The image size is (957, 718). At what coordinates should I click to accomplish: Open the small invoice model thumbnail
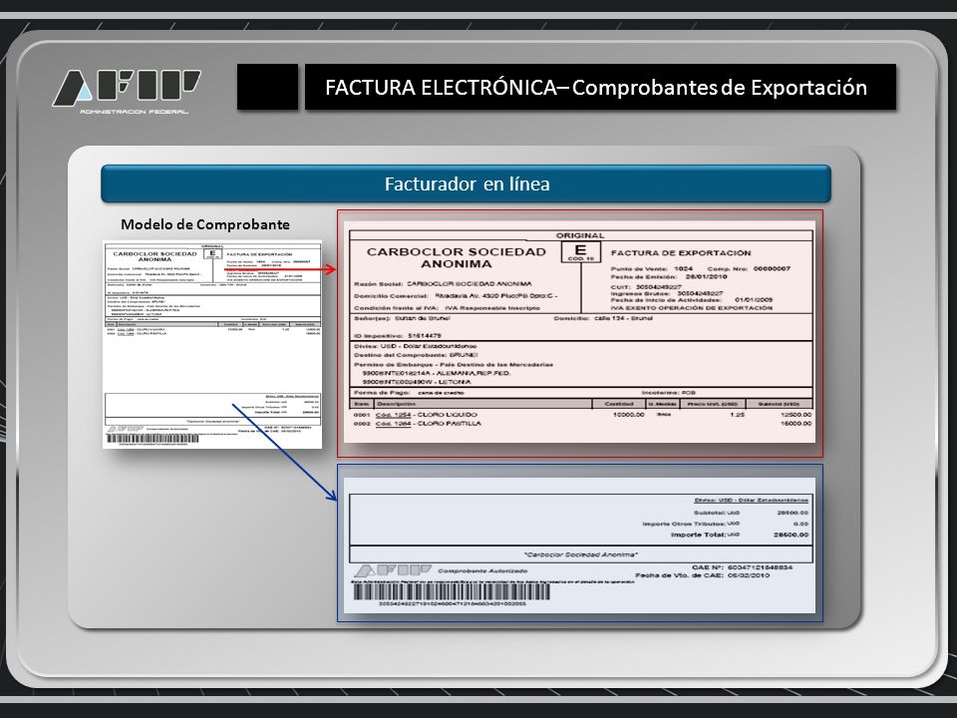click(x=212, y=344)
